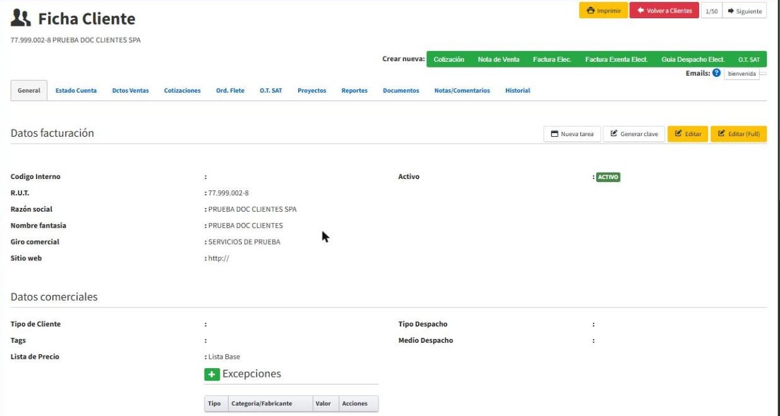Switch to the Reportes tab
This screenshot has height=416, width=780.
(x=354, y=91)
